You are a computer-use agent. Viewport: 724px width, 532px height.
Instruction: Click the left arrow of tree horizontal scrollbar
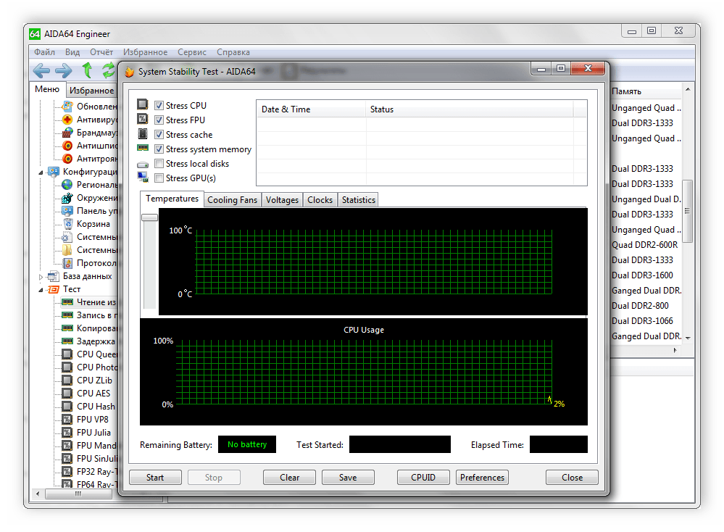coord(38,494)
